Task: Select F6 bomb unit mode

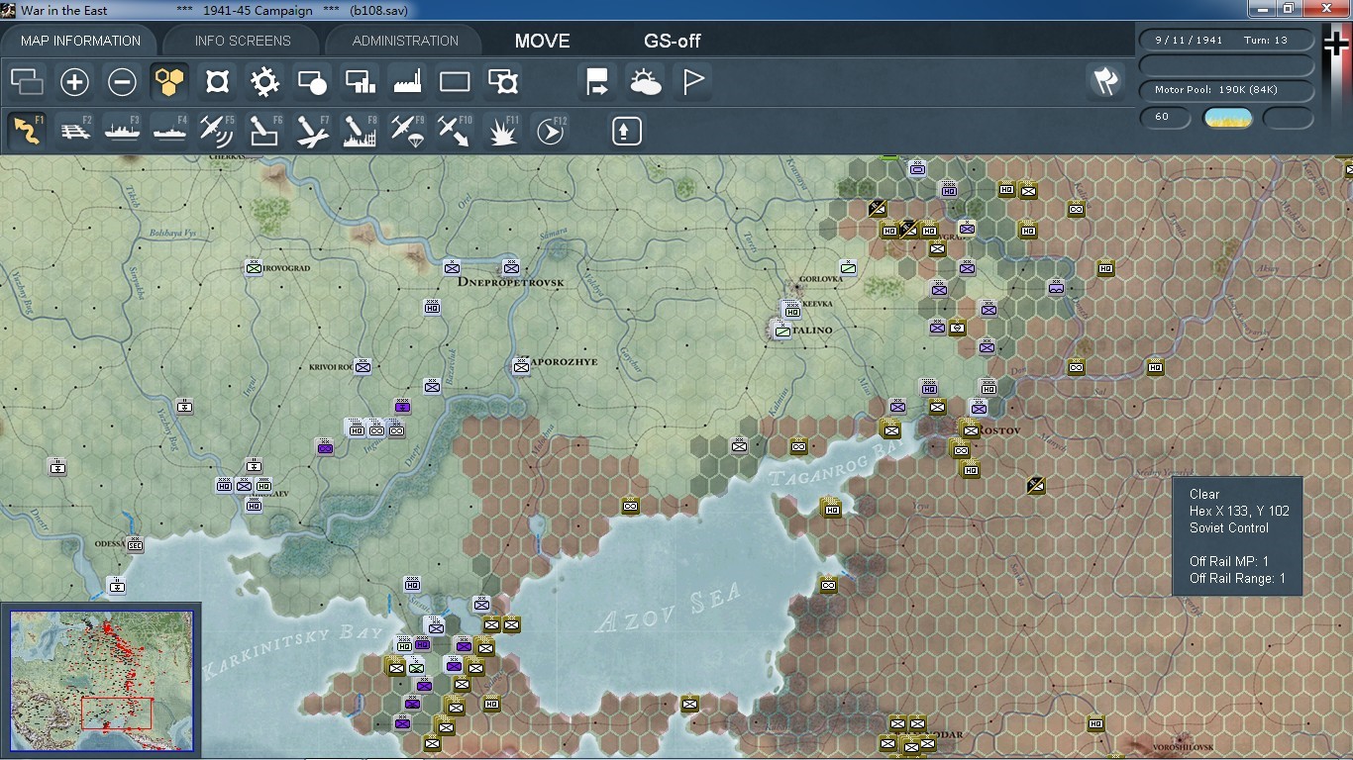Action: (264, 131)
